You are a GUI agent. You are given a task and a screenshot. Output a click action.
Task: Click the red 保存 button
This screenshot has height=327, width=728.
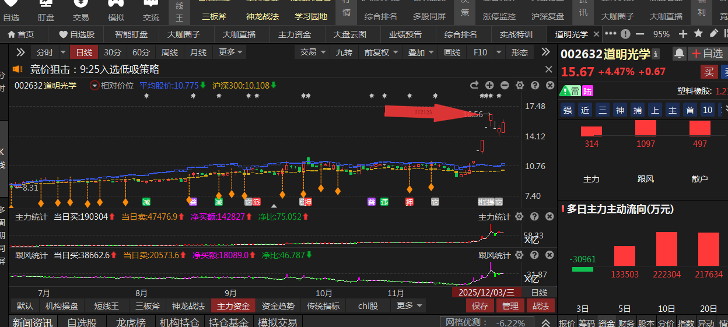pyautogui.click(x=480, y=305)
